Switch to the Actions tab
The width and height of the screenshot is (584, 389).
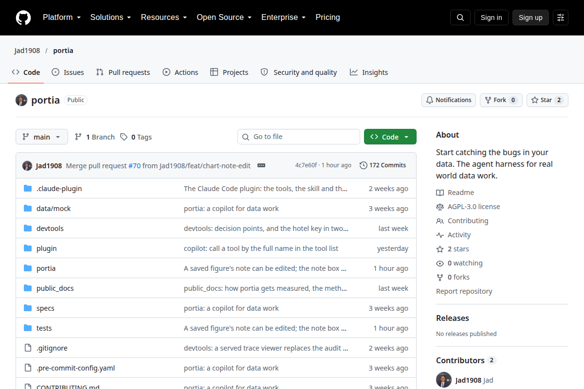[180, 72]
